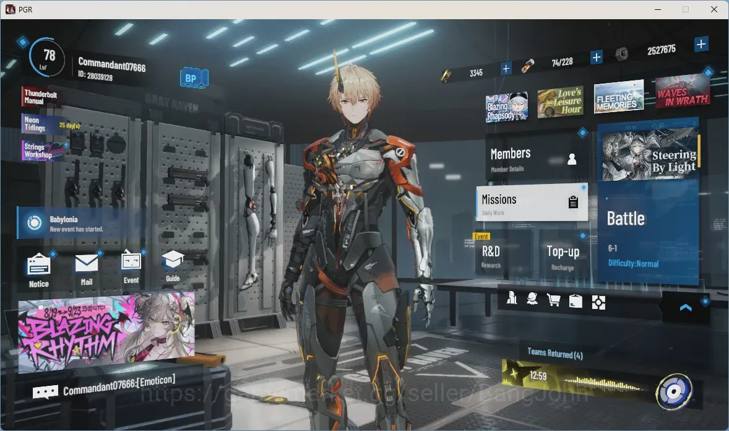Screen dimensions: 729x431
Task: Click the 25 day(s) remaining label
Action: click(69, 125)
